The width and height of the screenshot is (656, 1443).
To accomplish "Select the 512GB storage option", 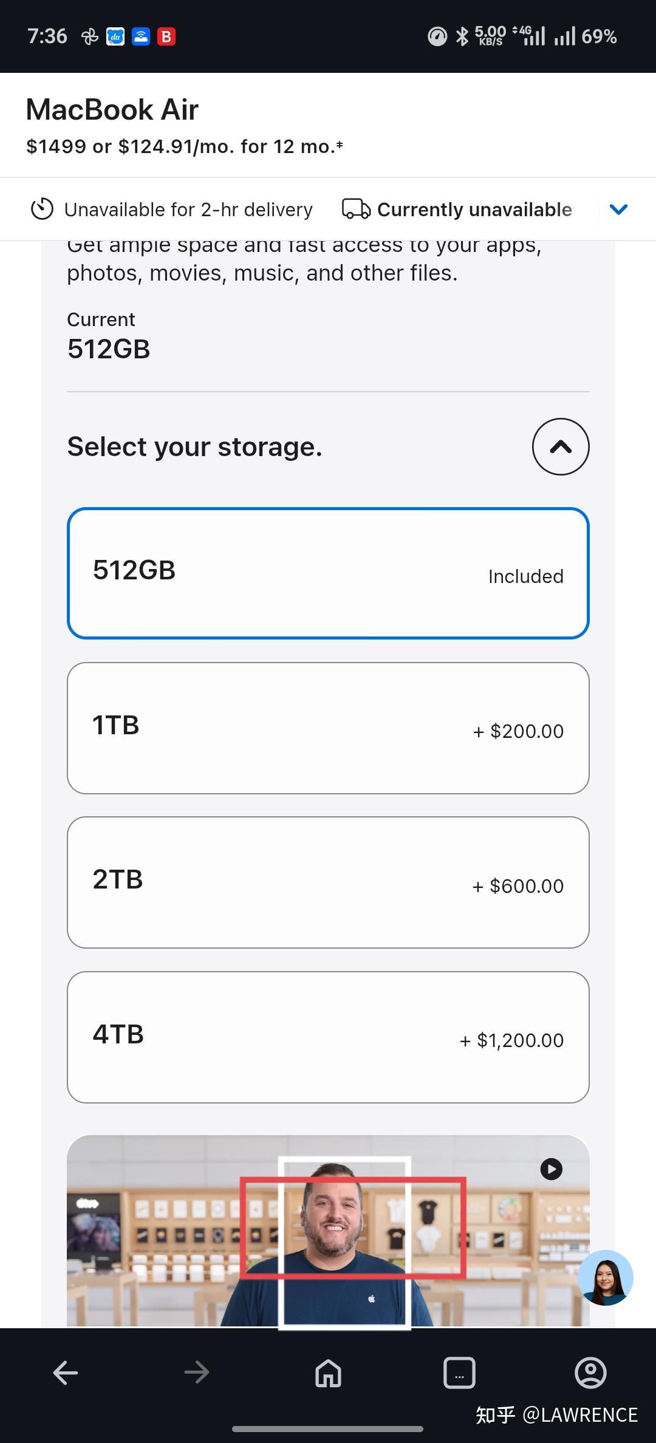I will pyautogui.click(x=328, y=573).
